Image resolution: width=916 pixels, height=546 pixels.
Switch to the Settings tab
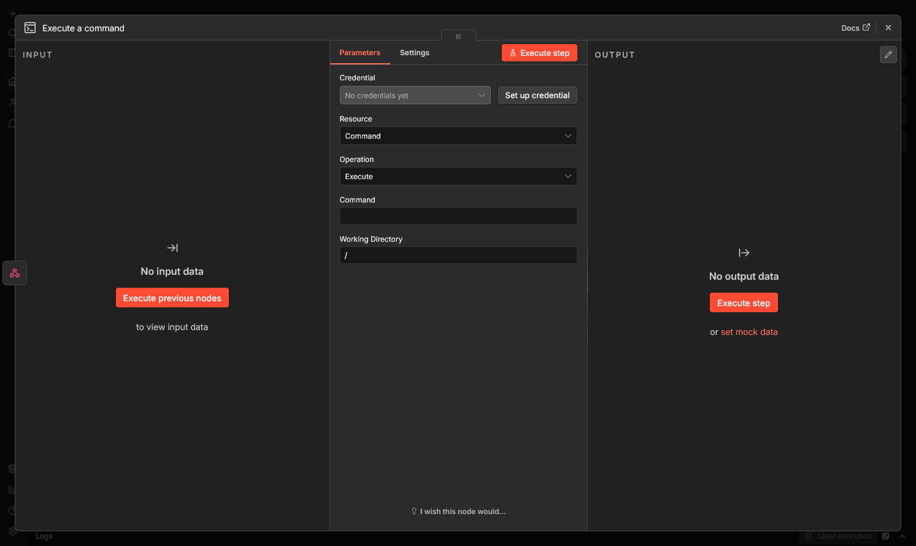point(414,53)
